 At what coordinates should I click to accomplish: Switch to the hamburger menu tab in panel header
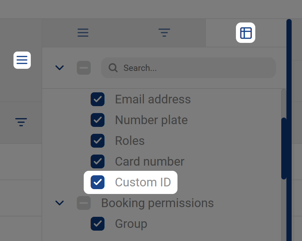point(83,33)
